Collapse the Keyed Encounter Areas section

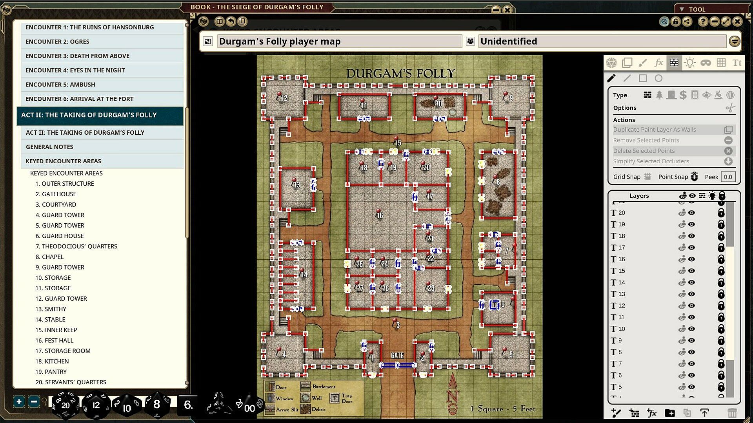click(63, 161)
